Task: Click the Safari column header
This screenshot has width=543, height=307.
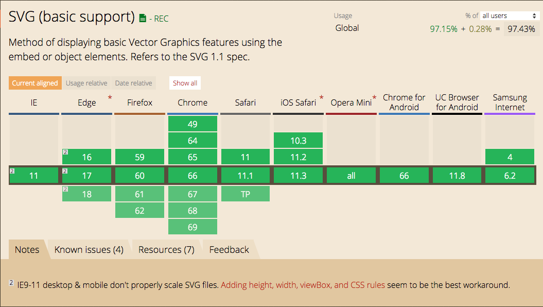Action: click(245, 103)
